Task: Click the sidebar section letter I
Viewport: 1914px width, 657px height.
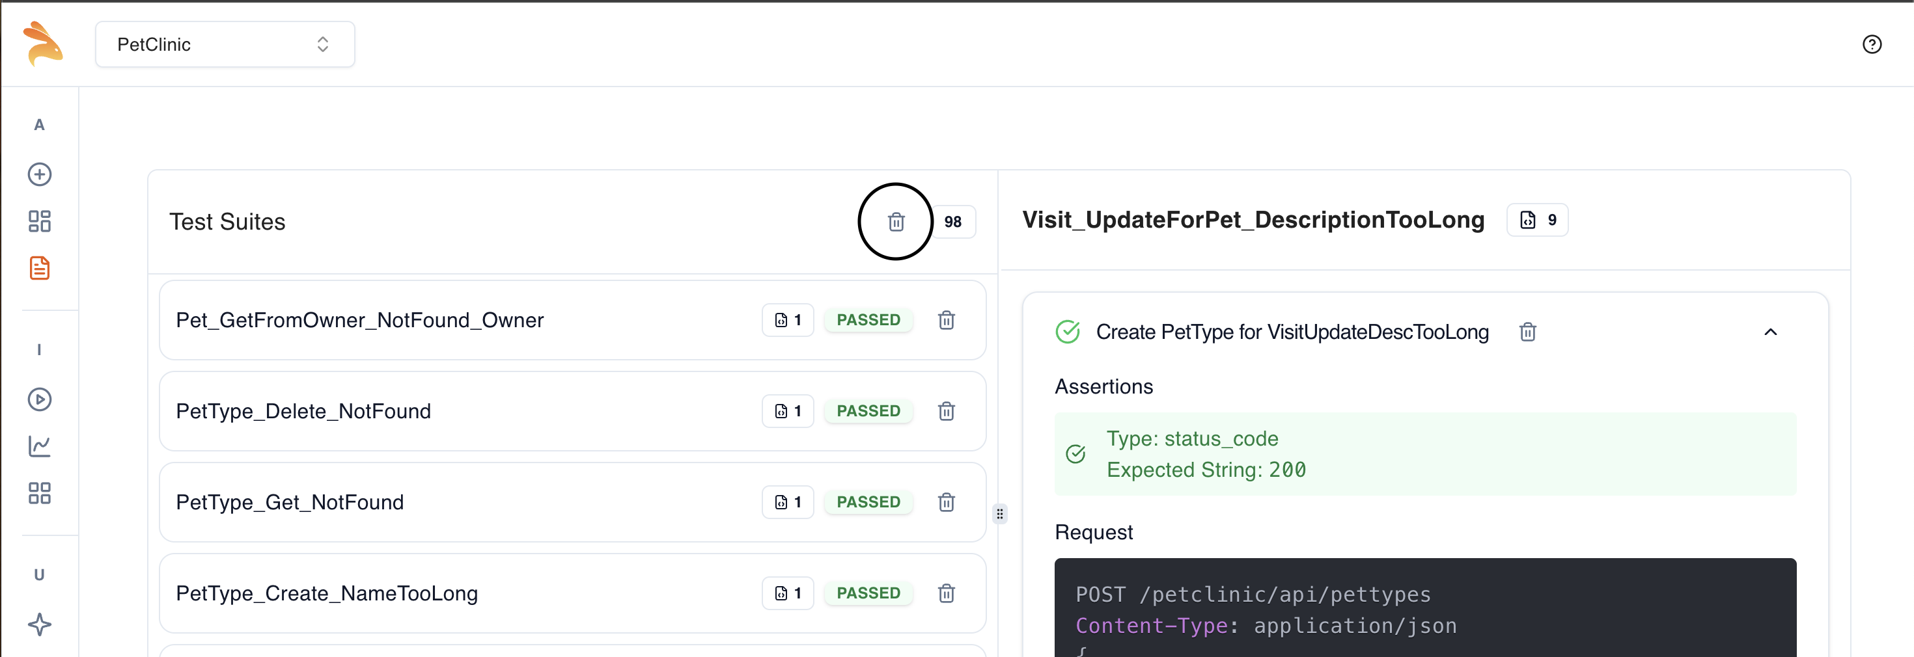Action: (x=39, y=350)
